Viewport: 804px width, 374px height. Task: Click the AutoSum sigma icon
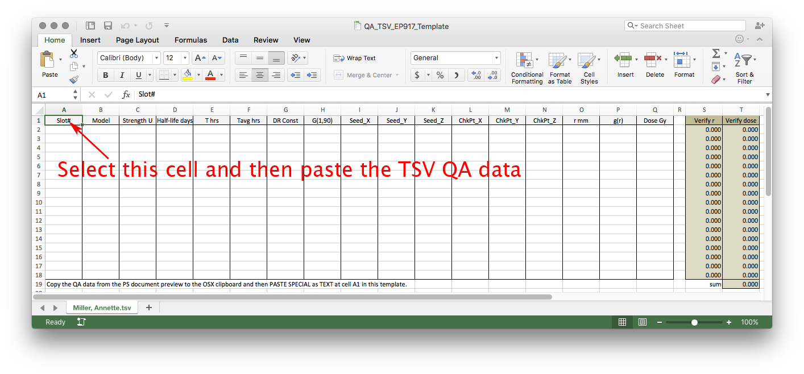(716, 53)
